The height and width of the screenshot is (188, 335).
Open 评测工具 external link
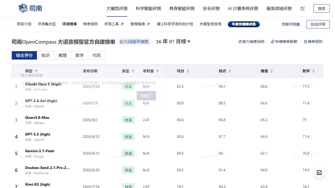pyautogui.click(x=114, y=24)
